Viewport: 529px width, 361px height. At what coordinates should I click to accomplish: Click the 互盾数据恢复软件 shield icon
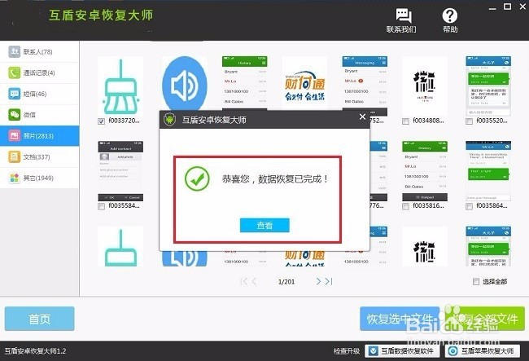373,351
